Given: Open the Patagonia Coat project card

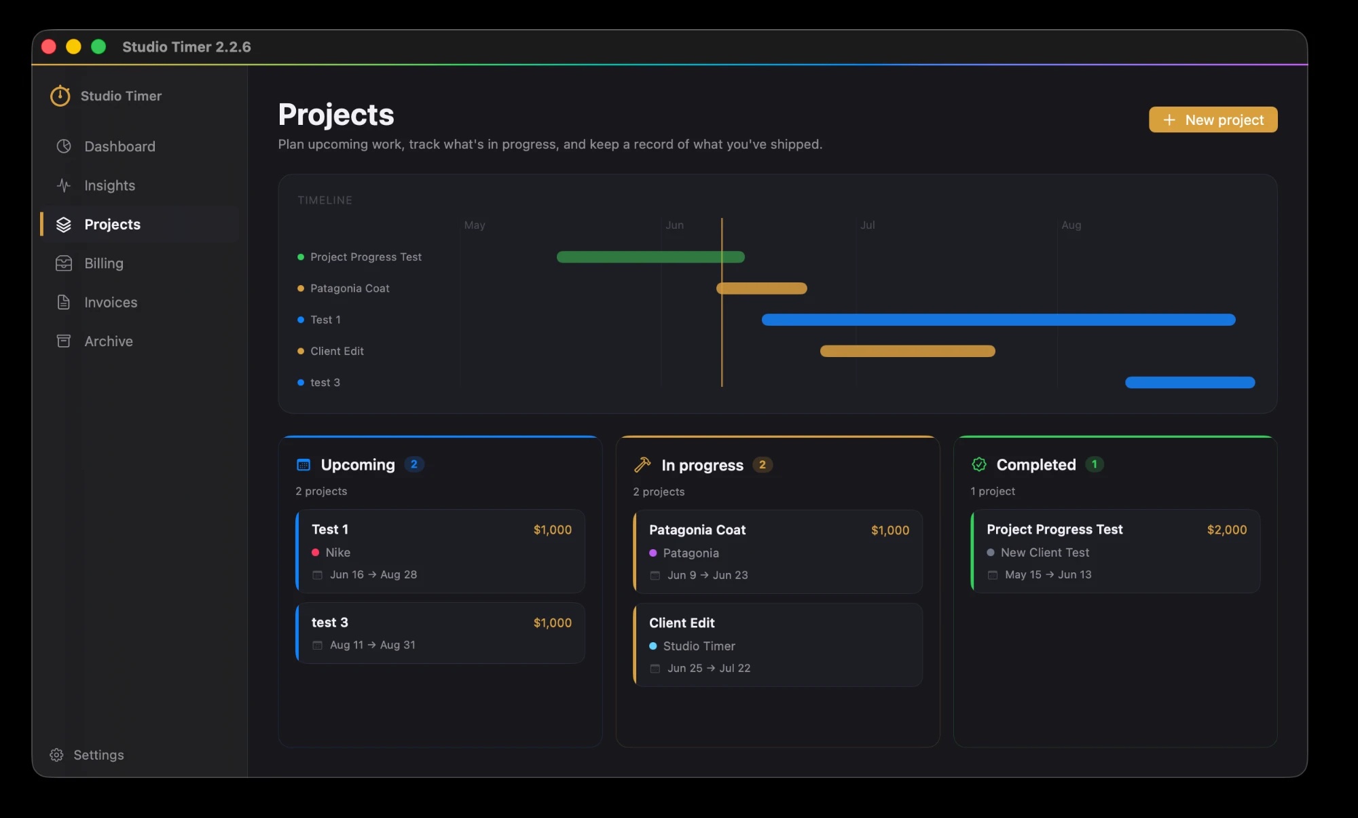Looking at the screenshot, I should pyautogui.click(x=777, y=552).
